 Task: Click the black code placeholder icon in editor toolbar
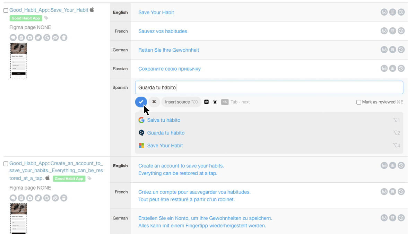206,102
